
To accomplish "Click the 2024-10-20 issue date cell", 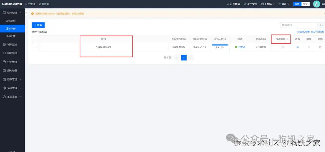I will 179,47.
